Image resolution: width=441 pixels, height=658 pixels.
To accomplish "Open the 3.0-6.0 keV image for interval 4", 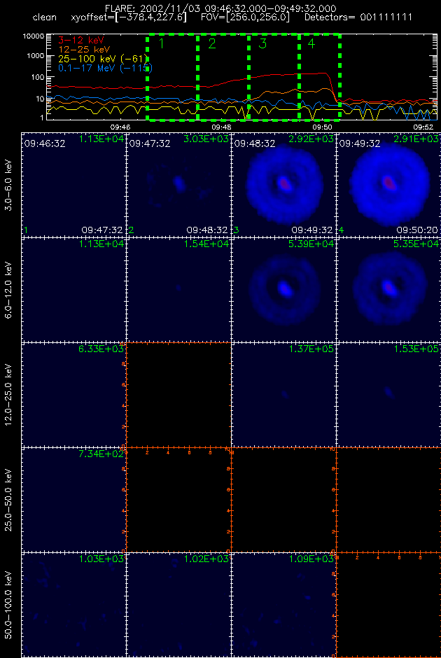I will (388, 184).
